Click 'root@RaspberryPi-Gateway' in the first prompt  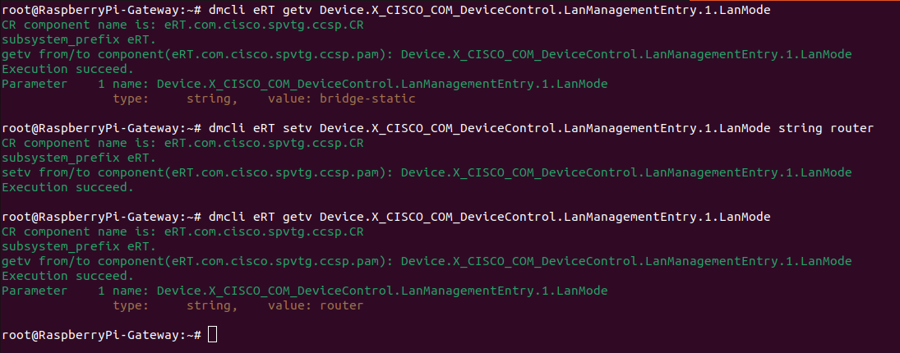(90, 10)
